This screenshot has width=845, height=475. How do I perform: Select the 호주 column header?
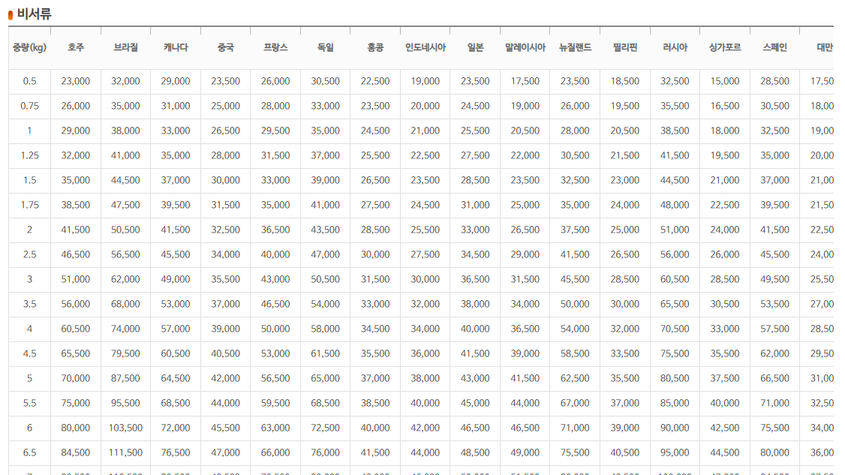coord(75,45)
